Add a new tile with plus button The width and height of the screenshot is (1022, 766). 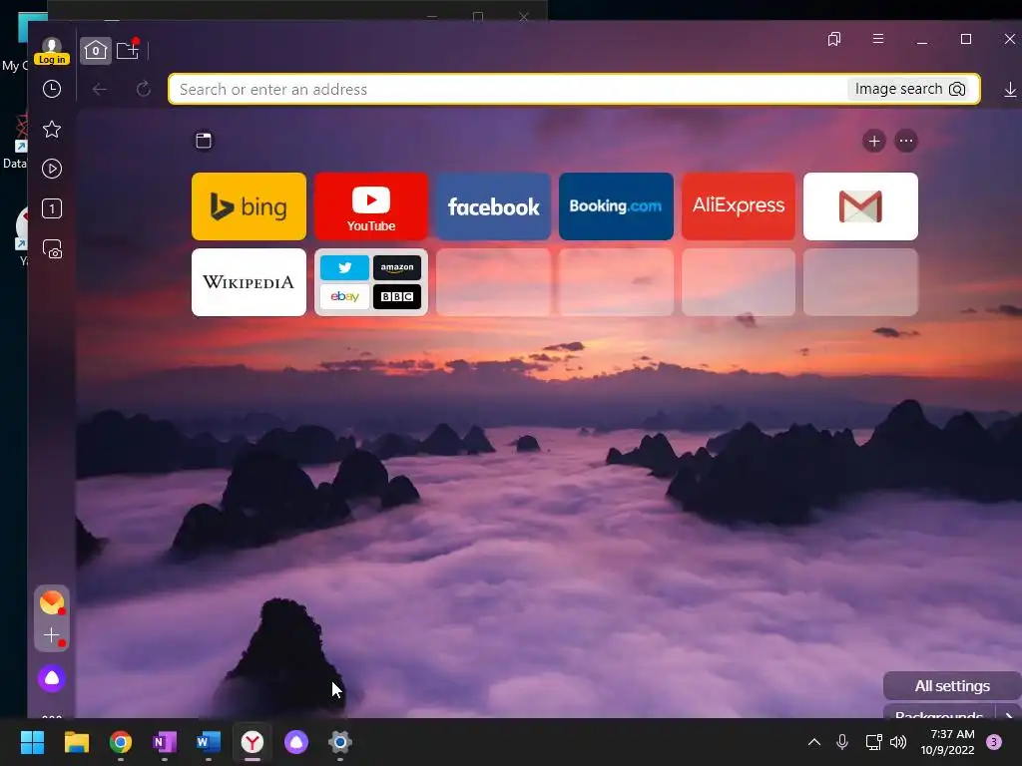point(873,141)
